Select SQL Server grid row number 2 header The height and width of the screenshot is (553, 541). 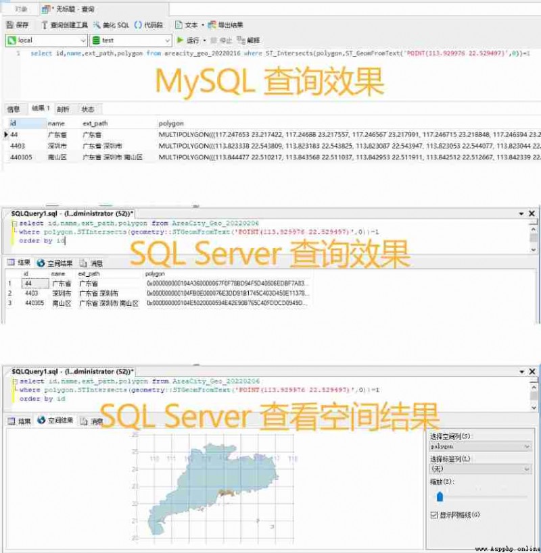(x=10, y=293)
